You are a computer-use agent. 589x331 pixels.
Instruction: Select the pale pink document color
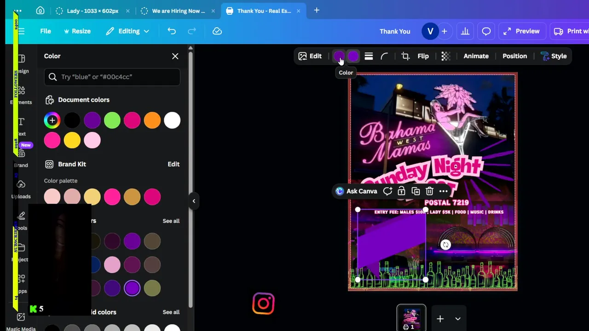tap(92, 140)
